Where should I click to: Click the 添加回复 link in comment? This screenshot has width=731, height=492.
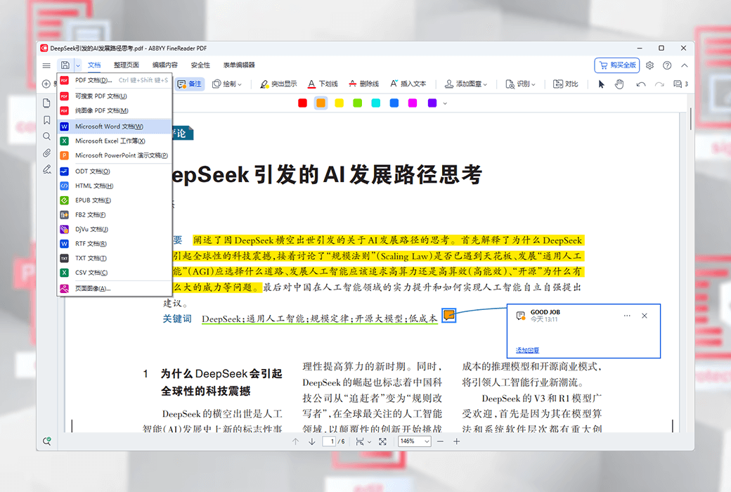point(527,350)
